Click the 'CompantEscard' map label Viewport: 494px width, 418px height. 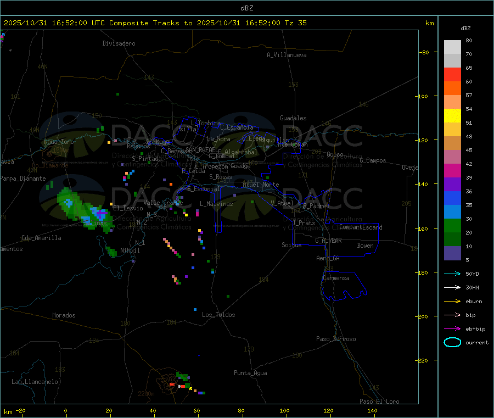coord(361,227)
